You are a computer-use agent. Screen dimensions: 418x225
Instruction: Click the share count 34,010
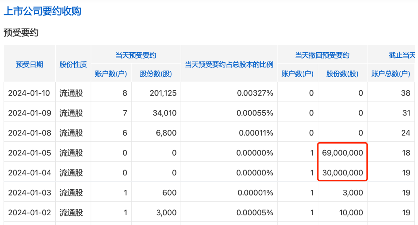pyautogui.click(x=165, y=113)
